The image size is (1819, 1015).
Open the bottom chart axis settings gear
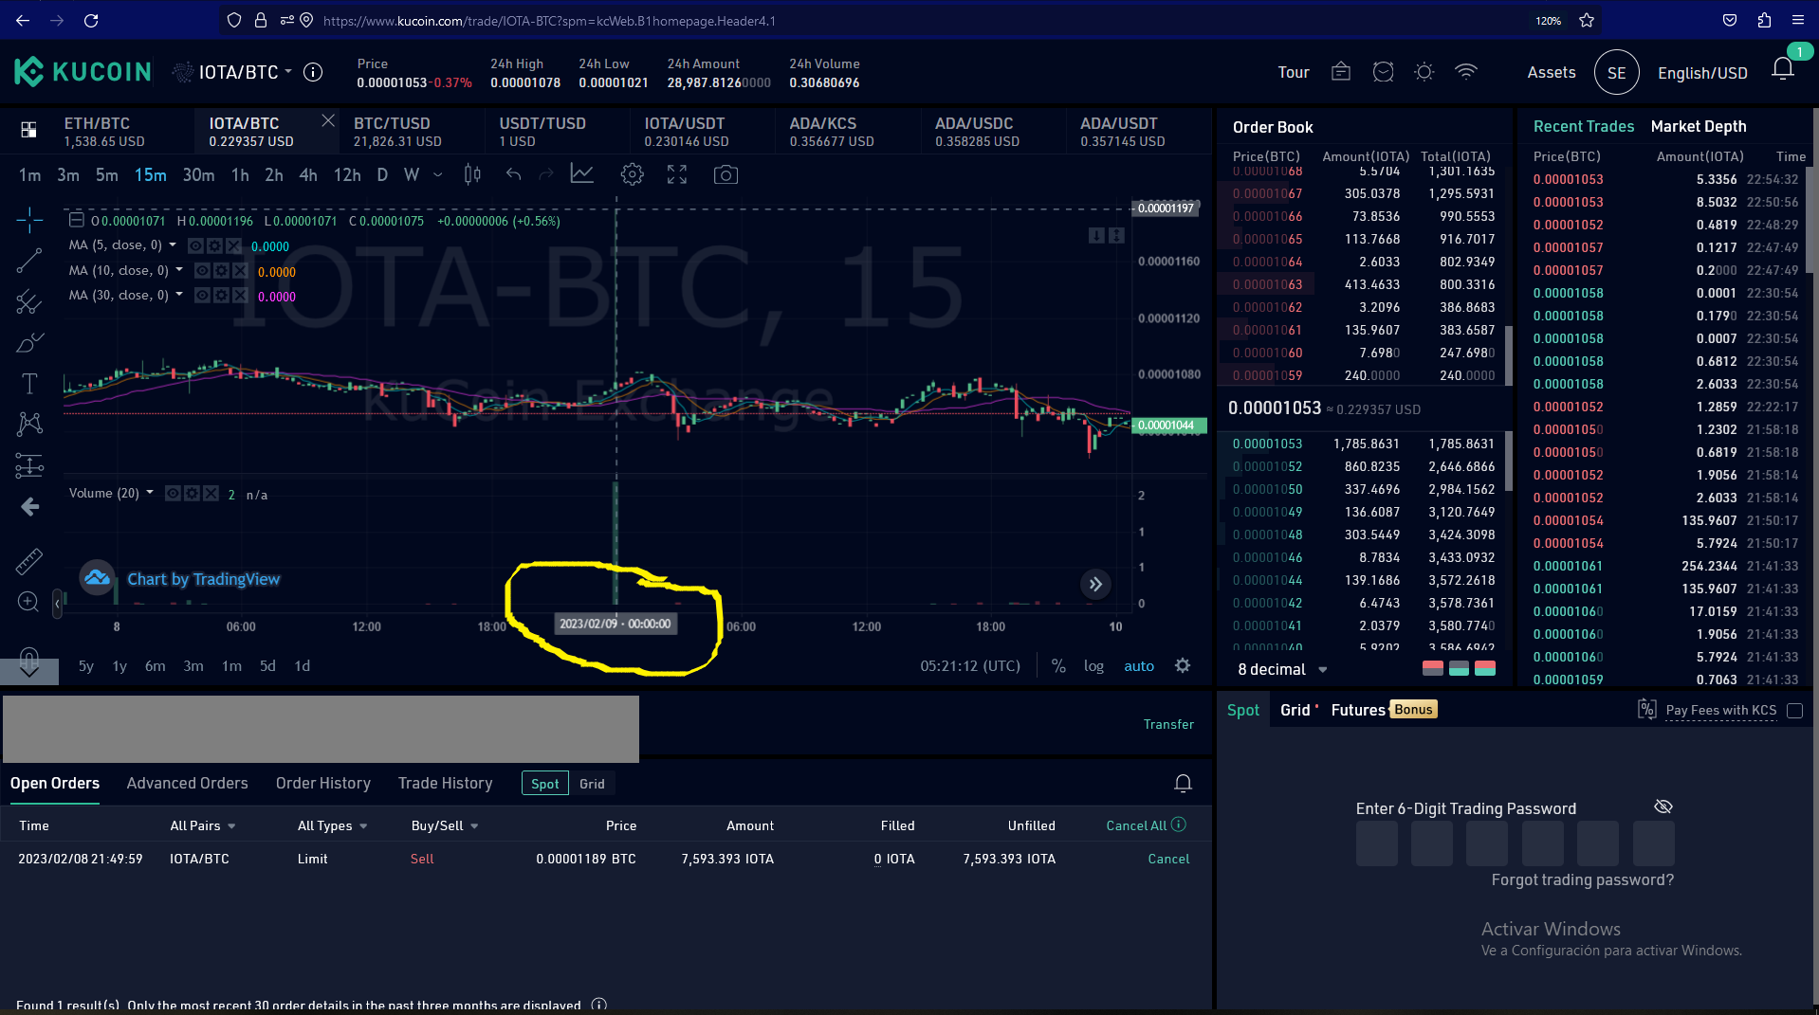[1183, 665]
